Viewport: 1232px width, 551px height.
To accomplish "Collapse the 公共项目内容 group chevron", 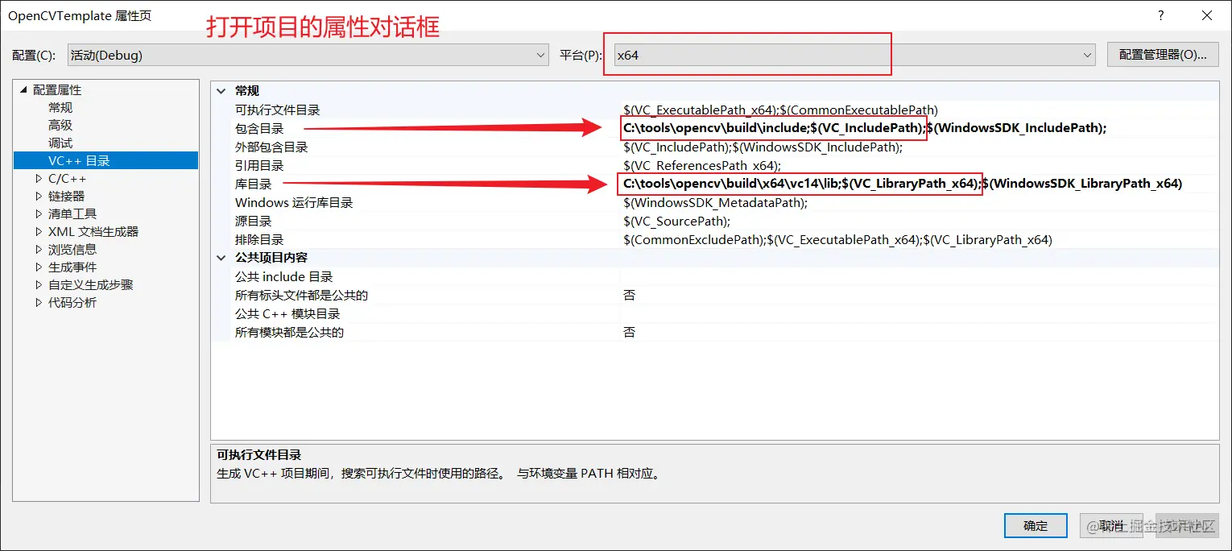I will point(222,258).
